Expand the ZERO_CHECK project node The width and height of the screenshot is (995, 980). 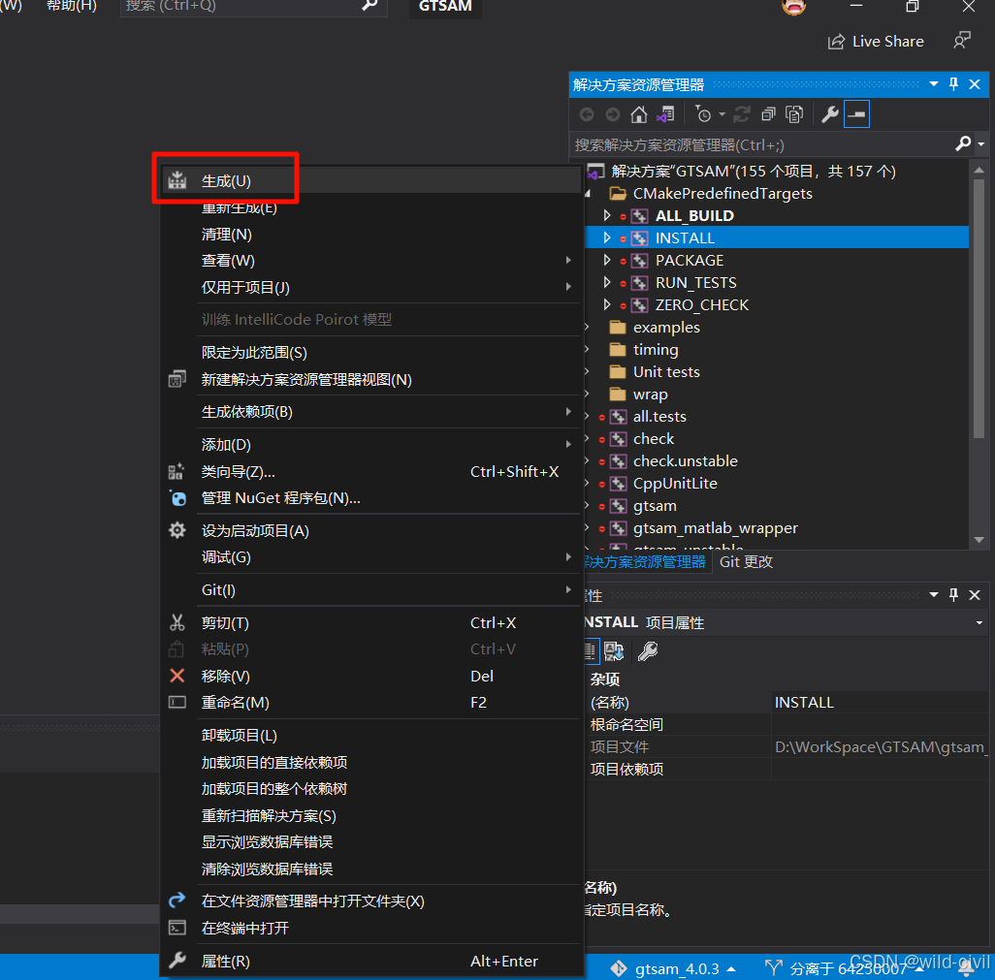click(x=607, y=304)
